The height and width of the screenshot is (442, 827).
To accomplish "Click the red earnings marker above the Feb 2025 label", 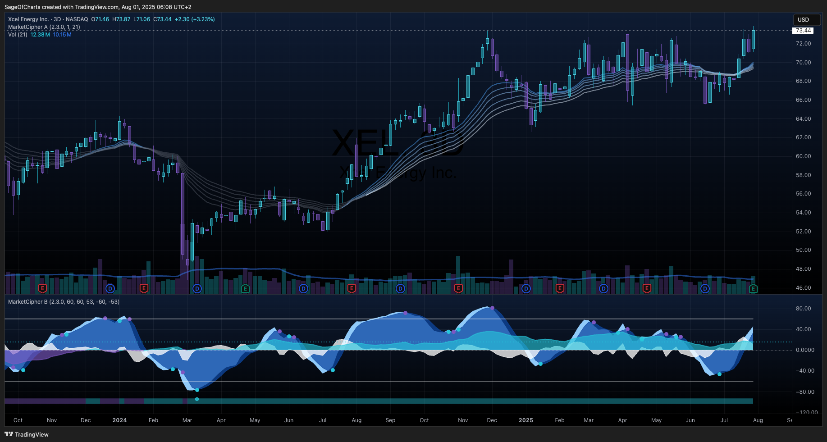I will (560, 288).
